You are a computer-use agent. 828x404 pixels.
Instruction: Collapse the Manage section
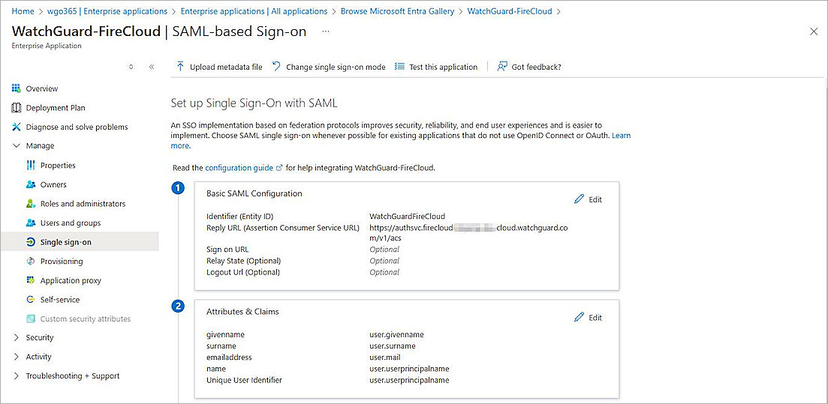[16, 146]
